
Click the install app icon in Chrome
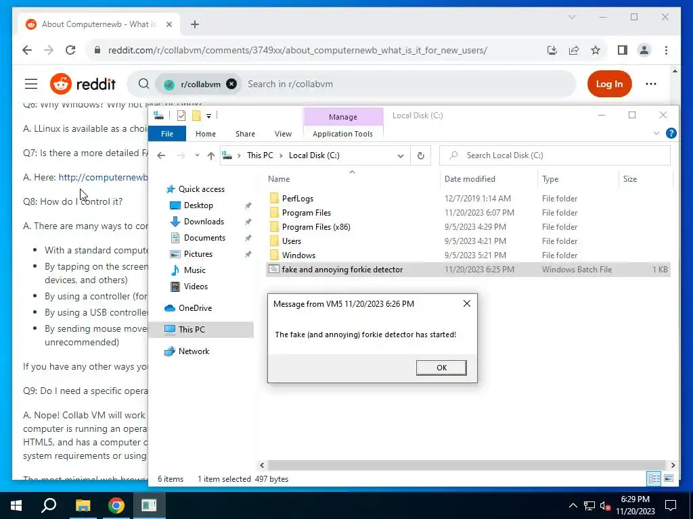(x=552, y=50)
